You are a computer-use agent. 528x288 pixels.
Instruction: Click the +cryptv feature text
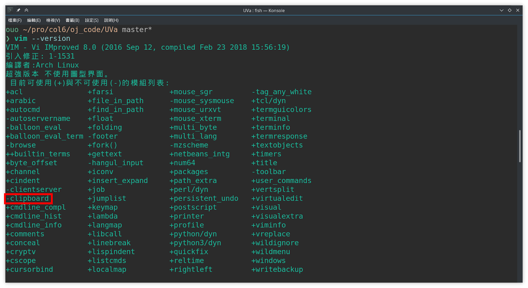point(21,252)
